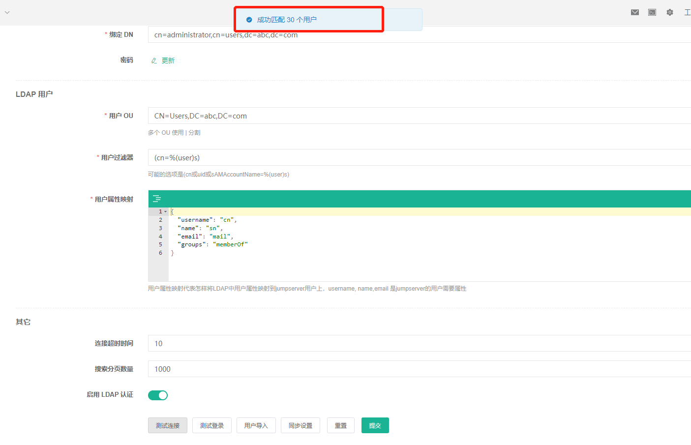Open 同步设置 sync settings
This screenshot has height=445, width=691.
pos(300,425)
